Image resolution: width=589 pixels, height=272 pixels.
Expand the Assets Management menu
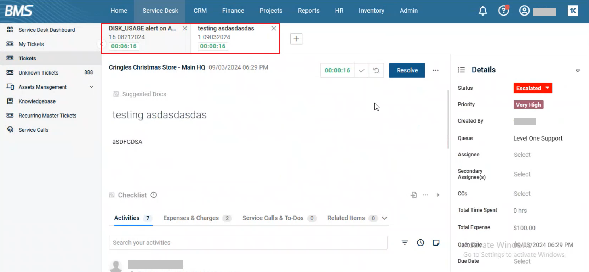pos(91,87)
